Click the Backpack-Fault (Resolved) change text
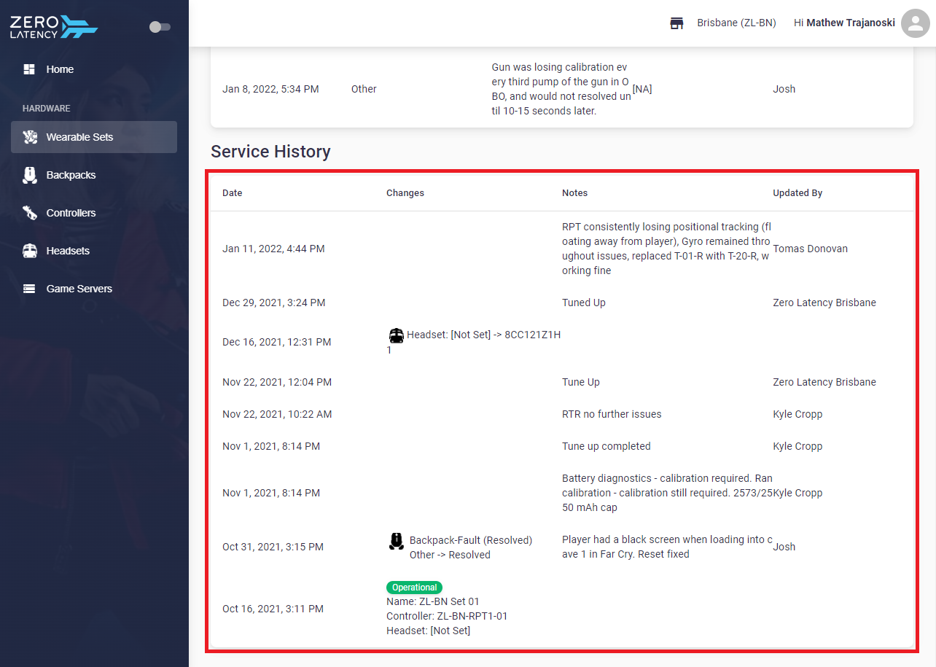The height and width of the screenshot is (667, 936). (x=471, y=540)
